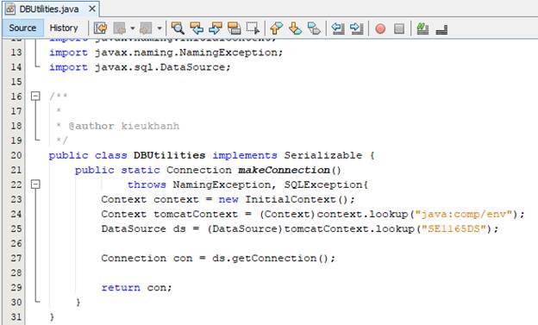Shift line left toolbar icon

pos(338,28)
